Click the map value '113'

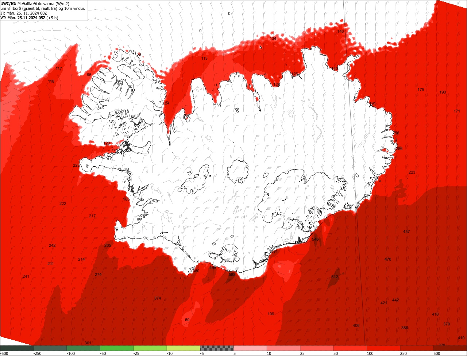pos(204,58)
